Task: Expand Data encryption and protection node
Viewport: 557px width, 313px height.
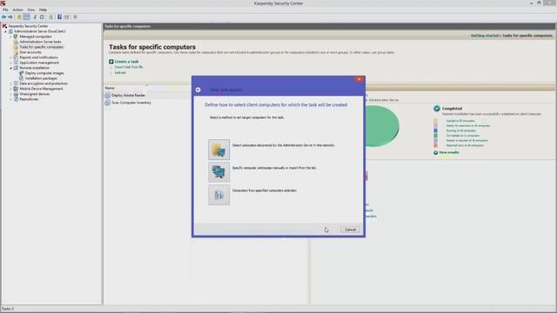Action: pos(10,83)
